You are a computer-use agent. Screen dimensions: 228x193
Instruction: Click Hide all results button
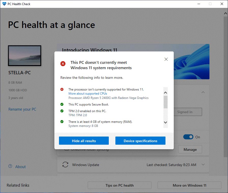click(84, 141)
